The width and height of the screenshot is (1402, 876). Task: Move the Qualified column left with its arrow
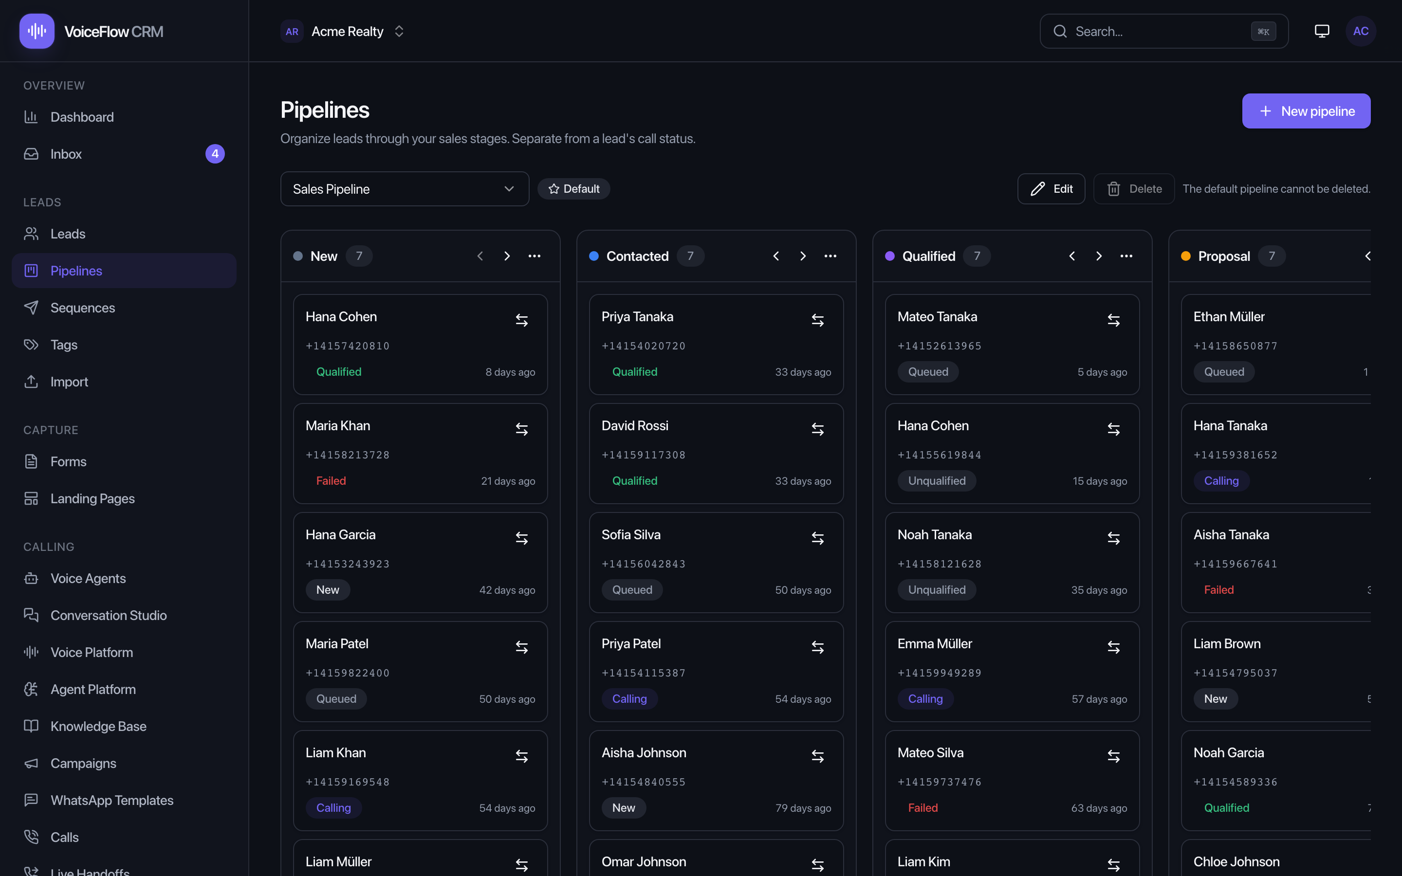(1072, 256)
